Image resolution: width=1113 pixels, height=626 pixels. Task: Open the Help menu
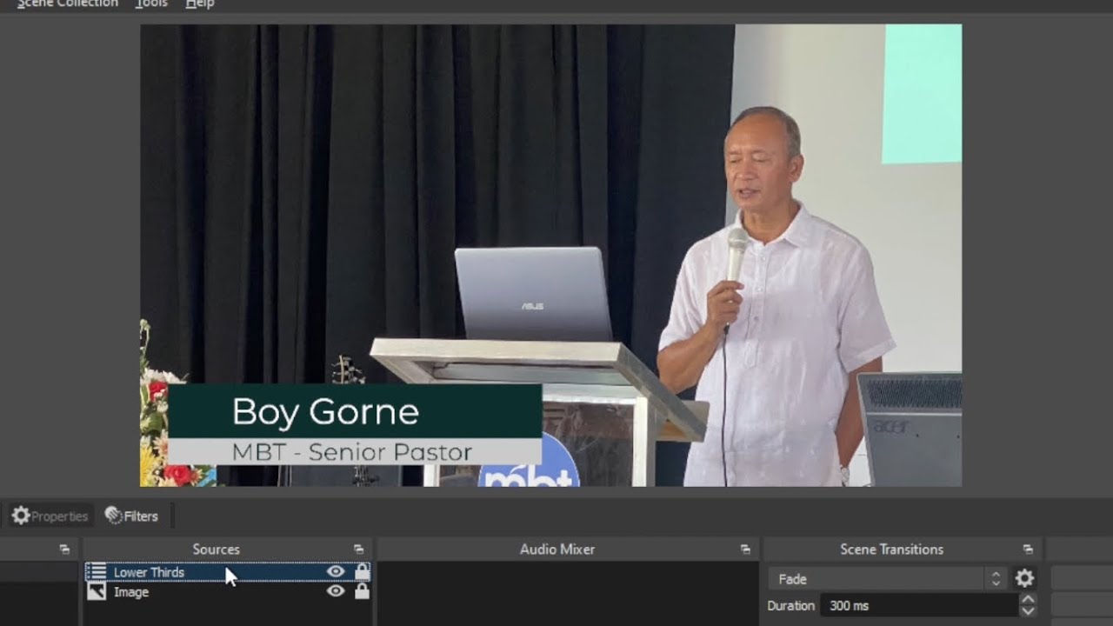(x=200, y=4)
